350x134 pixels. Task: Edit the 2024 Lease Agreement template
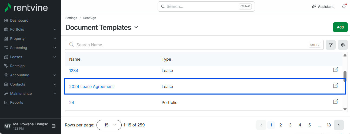point(335,86)
